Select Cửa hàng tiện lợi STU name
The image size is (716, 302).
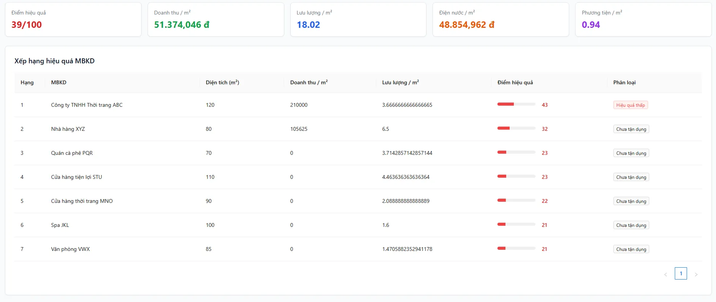pyautogui.click(x=77, y=177)
